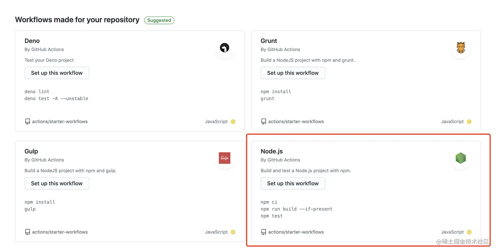This screenshot has width=496, height=252.
Task: Set up the Gulp workflow
Action: [56, 183]
